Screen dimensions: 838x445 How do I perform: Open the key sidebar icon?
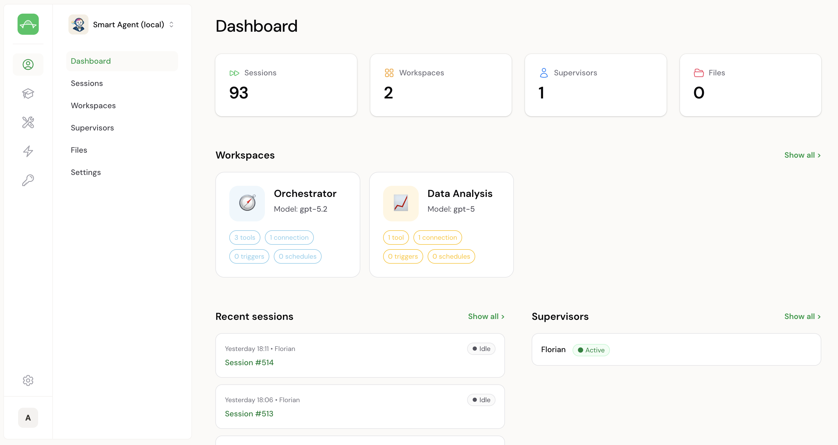[28, 180]
